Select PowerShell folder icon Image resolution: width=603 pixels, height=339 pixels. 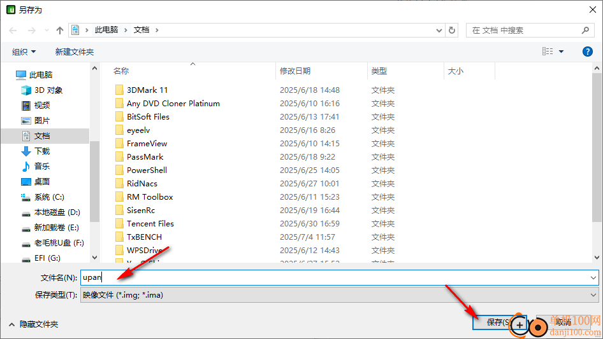[x=119, y=170]
